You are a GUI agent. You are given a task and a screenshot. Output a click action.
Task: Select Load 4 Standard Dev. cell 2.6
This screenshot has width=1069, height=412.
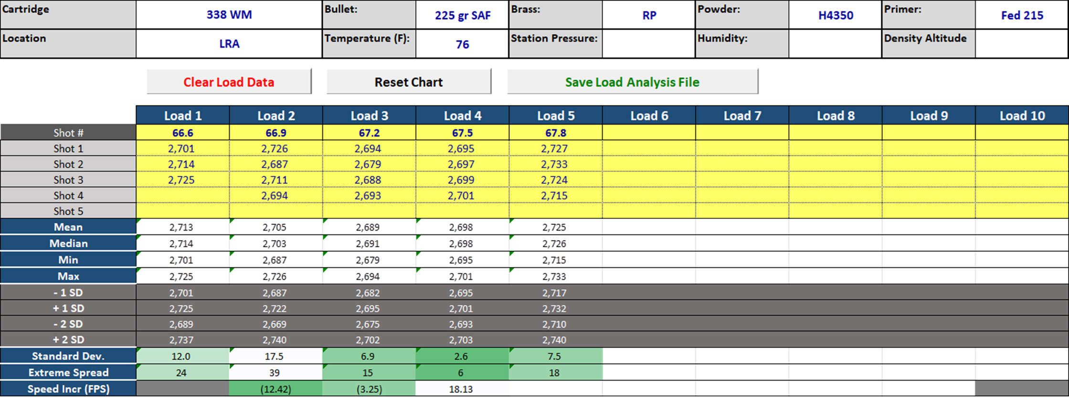pos(462,356)
